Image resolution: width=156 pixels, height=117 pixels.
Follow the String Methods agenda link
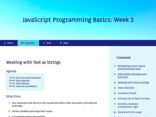23,83
